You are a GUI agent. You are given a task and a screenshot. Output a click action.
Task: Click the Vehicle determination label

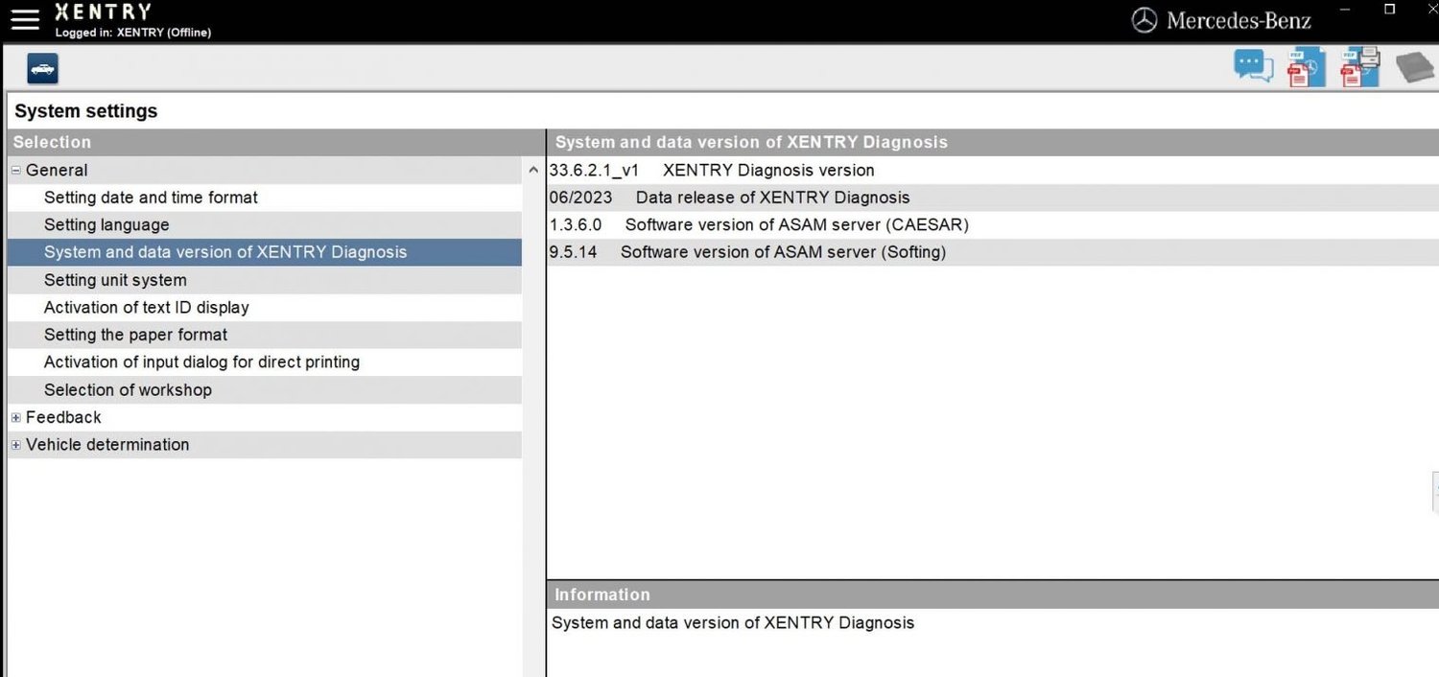click(107, 445)
